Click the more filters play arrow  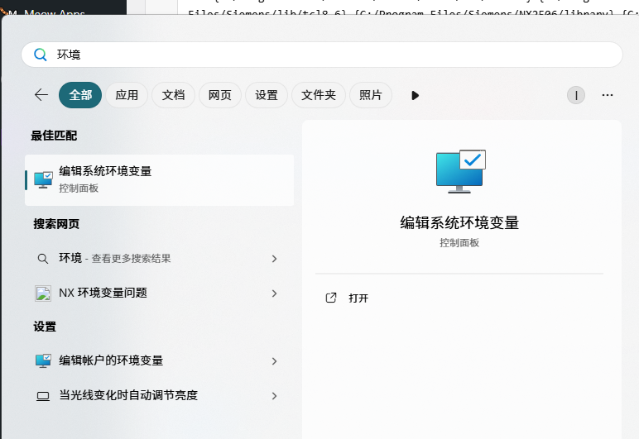(x=415, y=95)
